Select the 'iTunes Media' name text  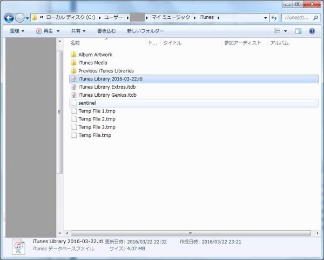click(x=92, y=63)
